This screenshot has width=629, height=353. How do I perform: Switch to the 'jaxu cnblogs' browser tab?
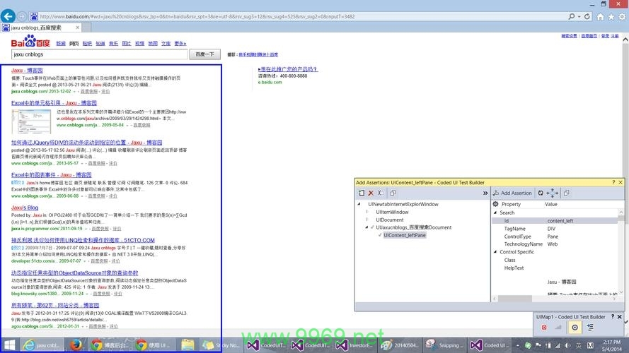point(40,28)
